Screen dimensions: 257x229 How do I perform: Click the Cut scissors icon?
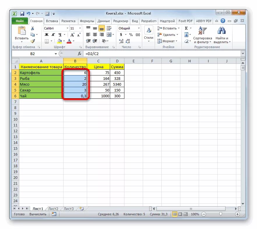coord(32,28)
